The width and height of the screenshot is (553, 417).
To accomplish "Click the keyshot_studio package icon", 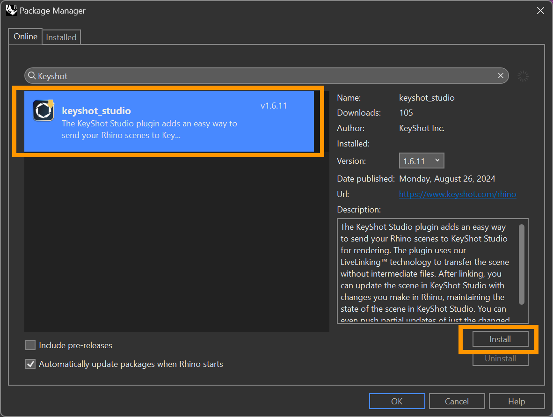I will (x=44, y=110).
